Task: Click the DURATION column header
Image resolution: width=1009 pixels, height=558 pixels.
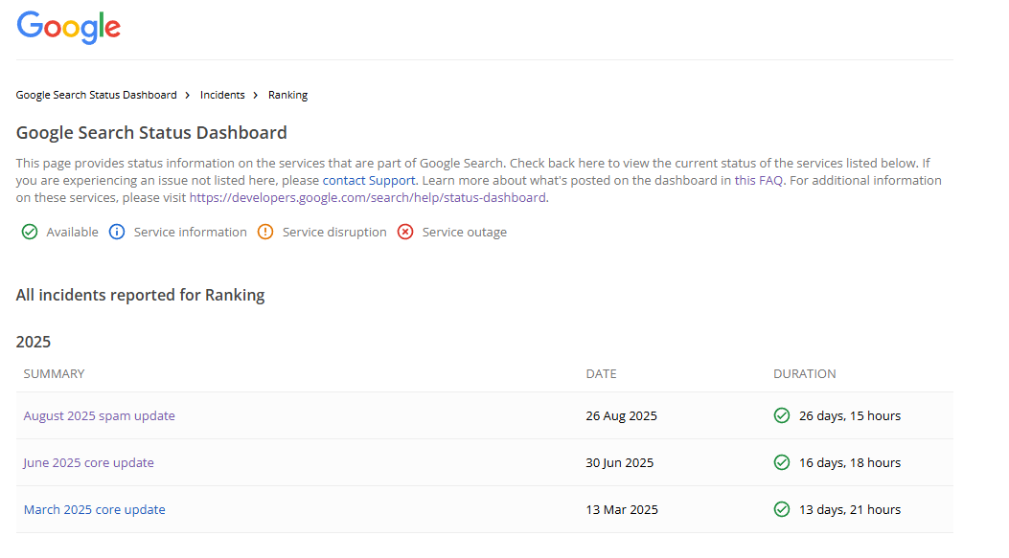Action: coord(804,373)
